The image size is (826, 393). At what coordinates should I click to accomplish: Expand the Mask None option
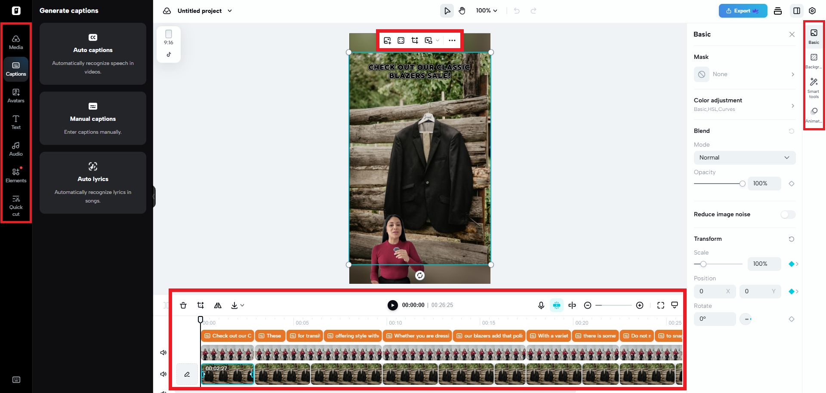745,74
